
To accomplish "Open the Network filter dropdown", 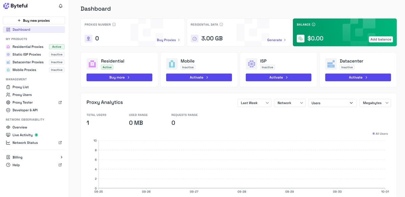I will (x=290, y=103).
